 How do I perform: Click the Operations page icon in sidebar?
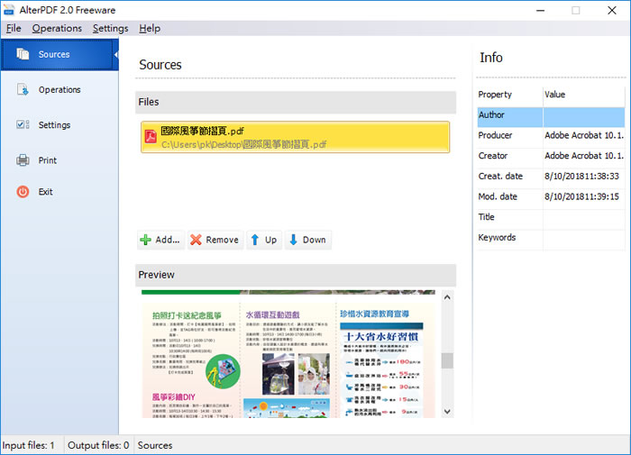point(23,89)
